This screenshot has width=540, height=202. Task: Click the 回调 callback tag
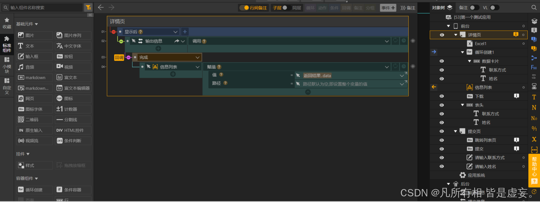tap(119, 58)
